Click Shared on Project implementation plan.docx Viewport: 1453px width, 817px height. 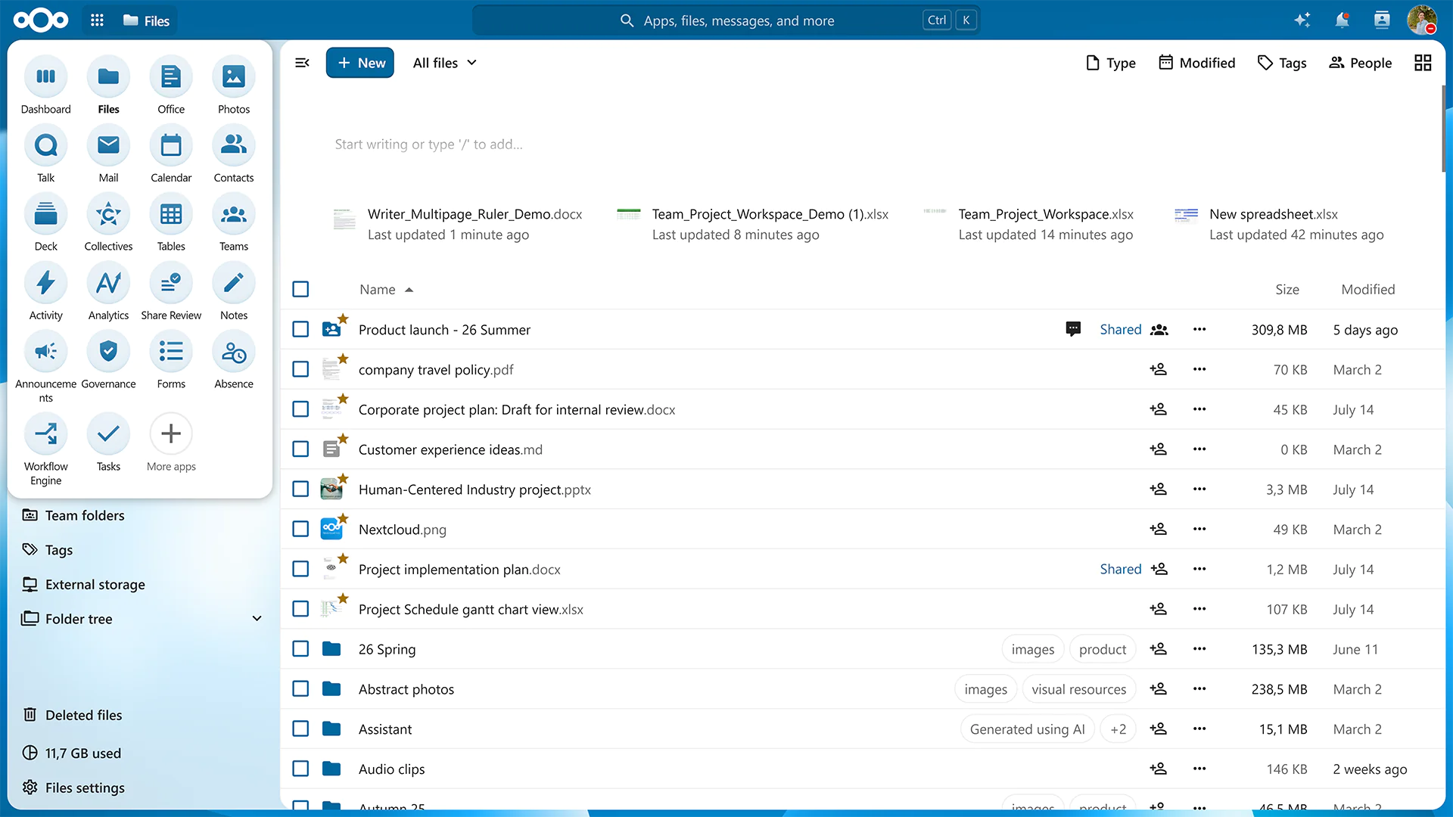coord(1120,569)
